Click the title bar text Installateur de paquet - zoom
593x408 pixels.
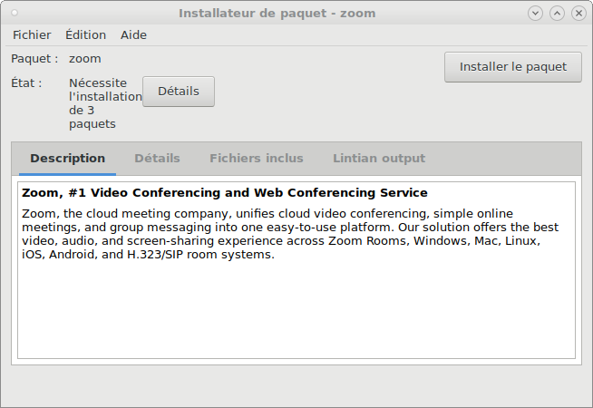[277, 14]
